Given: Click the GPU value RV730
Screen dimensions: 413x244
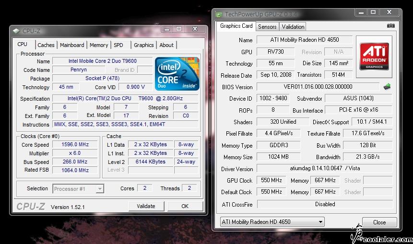Looking at the screenshot, I should (x=275, y=52).
